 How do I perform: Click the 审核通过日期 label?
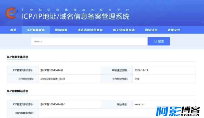click(x=120, y=70)
